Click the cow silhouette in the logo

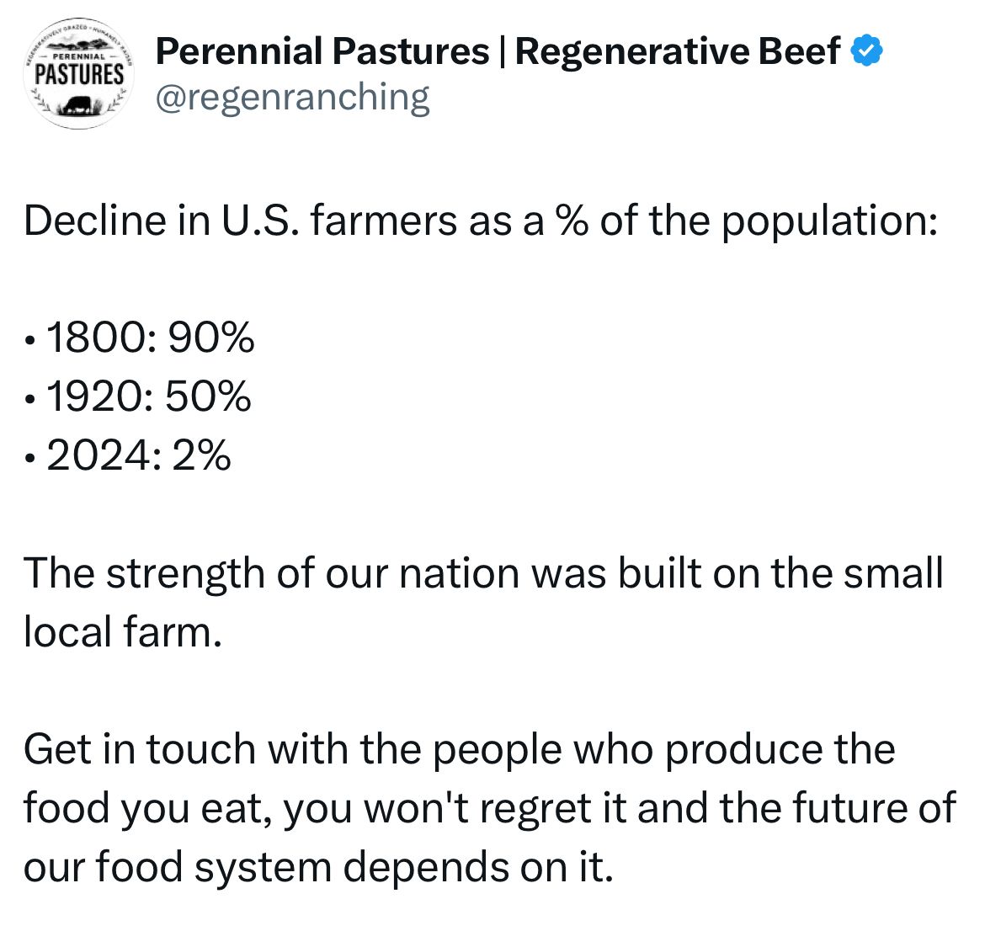point(78,105)
